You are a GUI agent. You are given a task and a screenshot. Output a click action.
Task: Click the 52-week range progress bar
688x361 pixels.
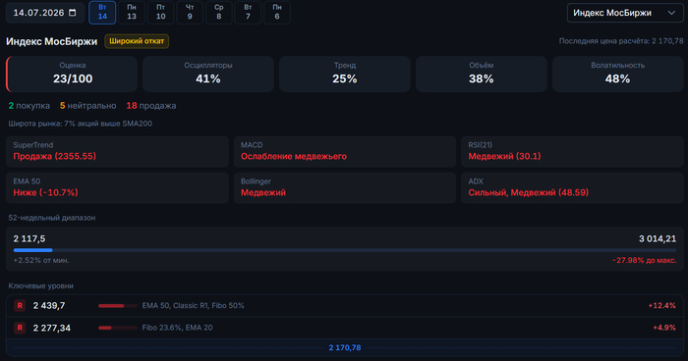click(345, 250)
